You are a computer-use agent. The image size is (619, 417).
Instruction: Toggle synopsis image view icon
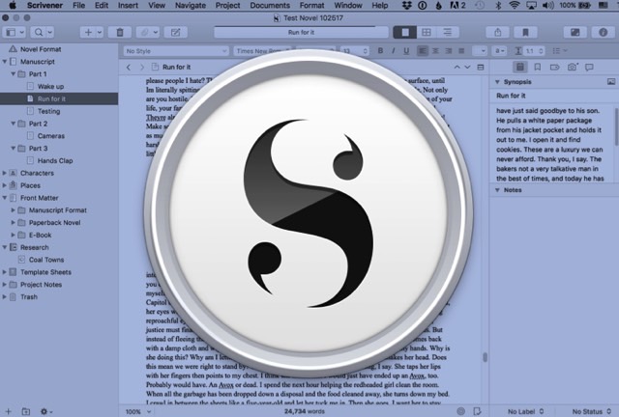click(x=611, y=82)
